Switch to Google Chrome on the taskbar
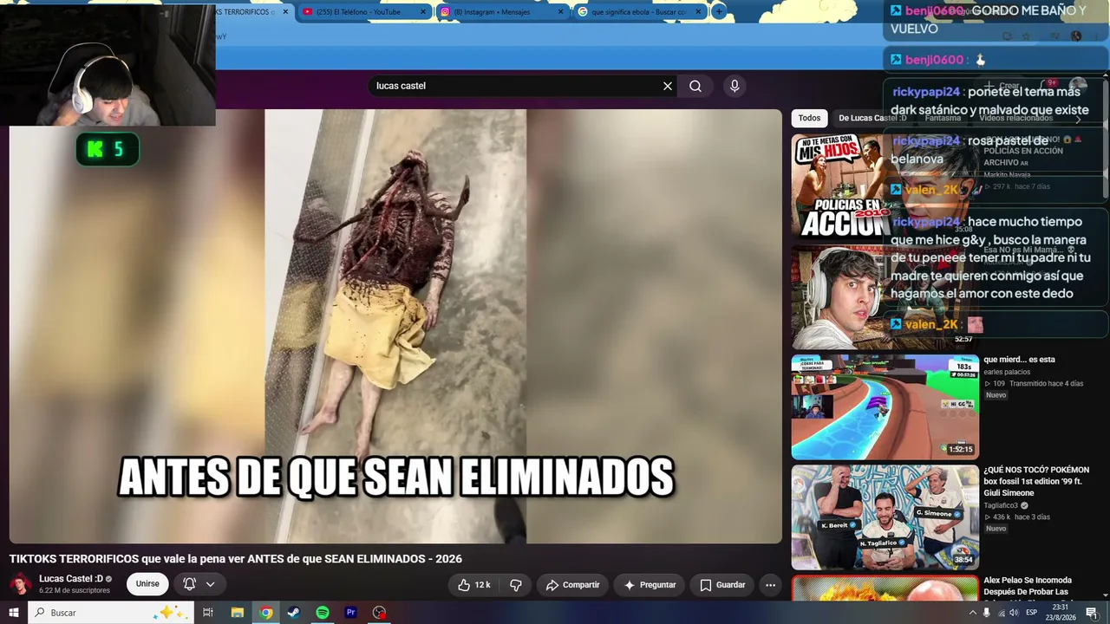 click(x=265, y=613)
